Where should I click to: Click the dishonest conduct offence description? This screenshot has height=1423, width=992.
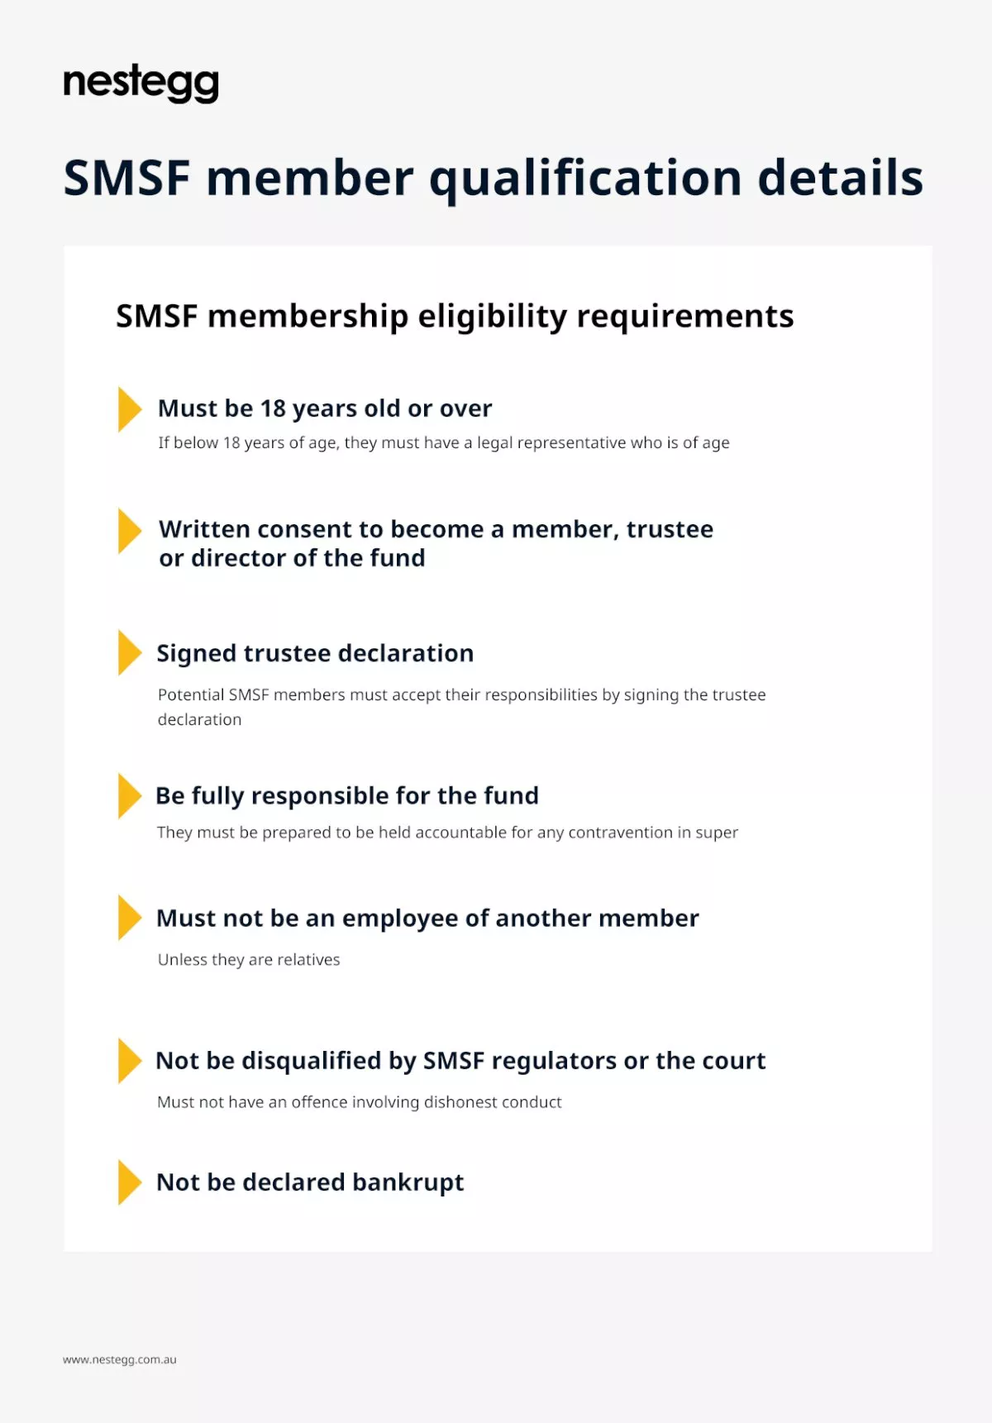[x=360, y=1102]
